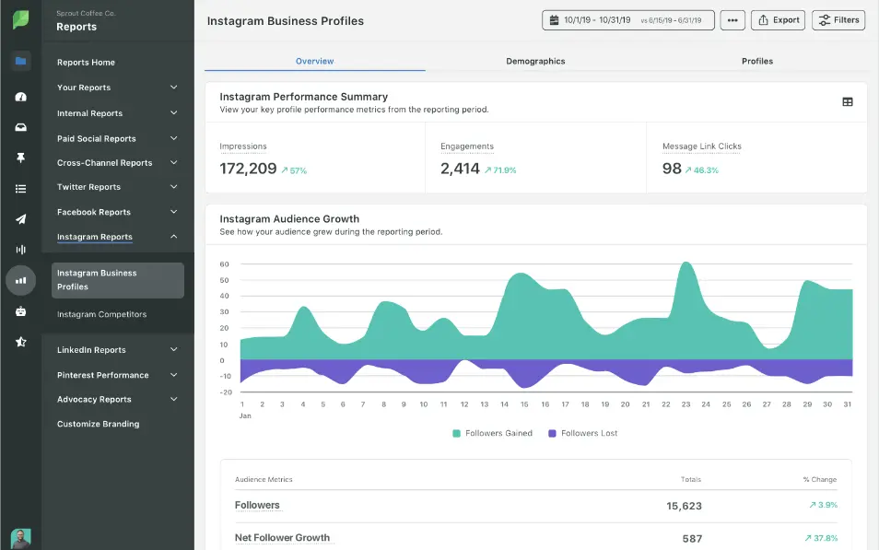879x550 pixels.
Task: Toggle the Followers Lost legend swatch
Action: pyautogui.click(x=552, y=433)
